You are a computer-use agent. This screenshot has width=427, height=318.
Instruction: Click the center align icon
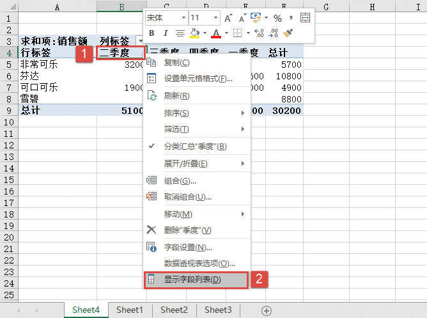(180, 33)
